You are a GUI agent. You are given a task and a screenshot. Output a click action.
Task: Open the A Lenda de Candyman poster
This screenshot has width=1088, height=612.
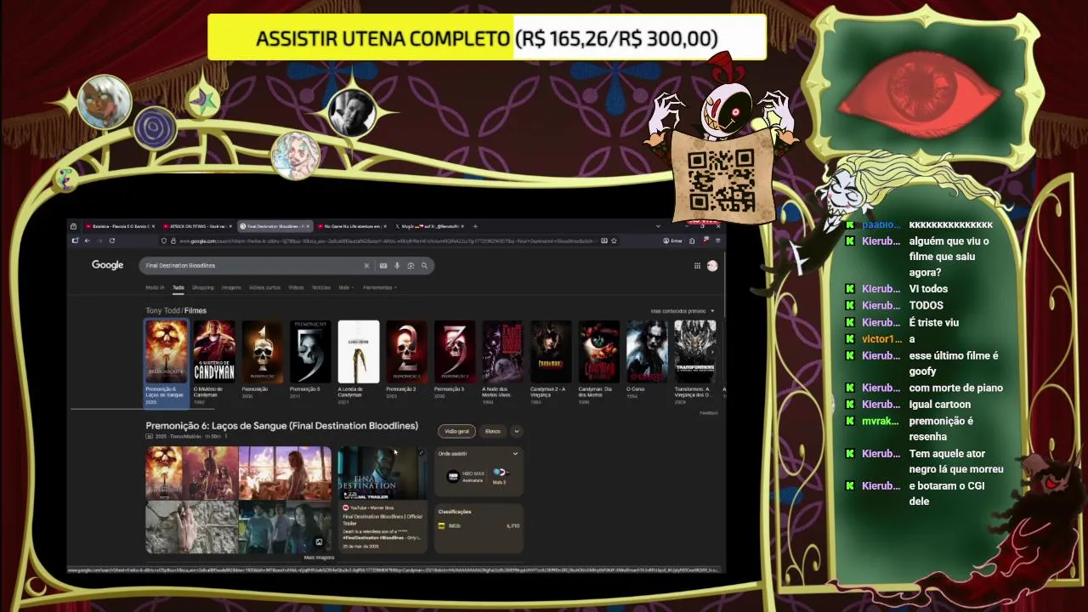[359, 352]
